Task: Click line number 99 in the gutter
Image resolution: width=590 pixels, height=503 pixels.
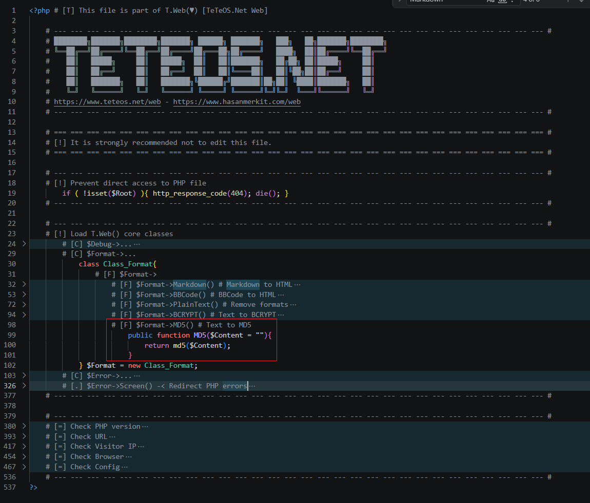Action: 12,335
